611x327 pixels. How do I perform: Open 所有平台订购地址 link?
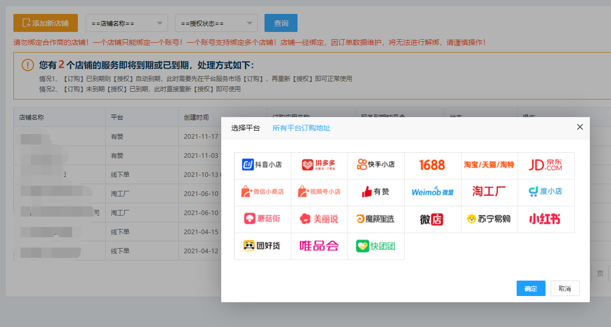[x=301, y=128]
